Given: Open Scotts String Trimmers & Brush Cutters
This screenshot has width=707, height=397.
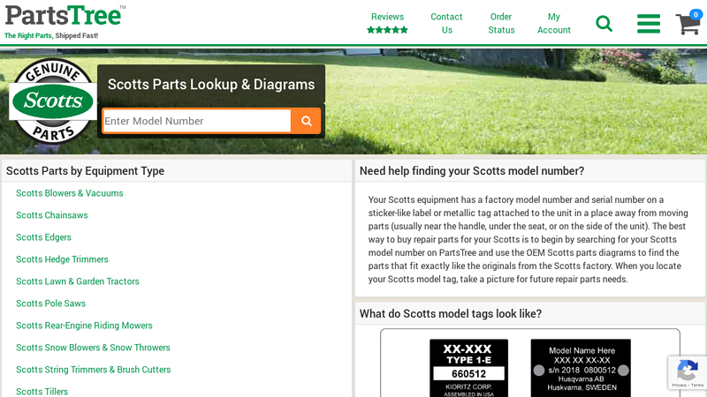Looking at the screenshot, I should (x=94, y=370).
